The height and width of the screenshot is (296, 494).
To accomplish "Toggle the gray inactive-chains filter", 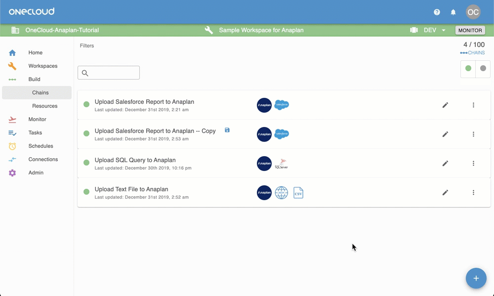I will [x=483, y=68].
